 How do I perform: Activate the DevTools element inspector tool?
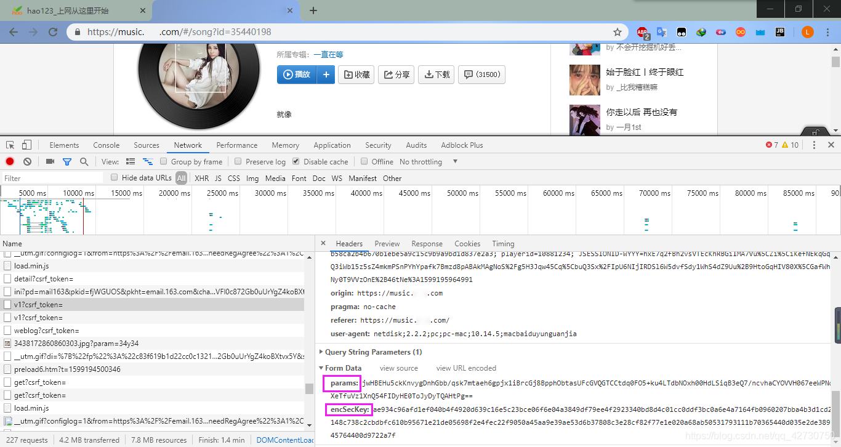[x=10, y=145]
